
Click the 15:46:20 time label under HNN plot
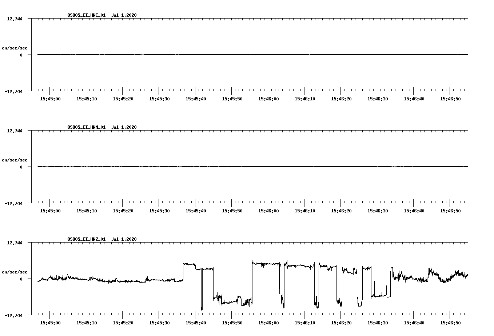coord(341,211)
